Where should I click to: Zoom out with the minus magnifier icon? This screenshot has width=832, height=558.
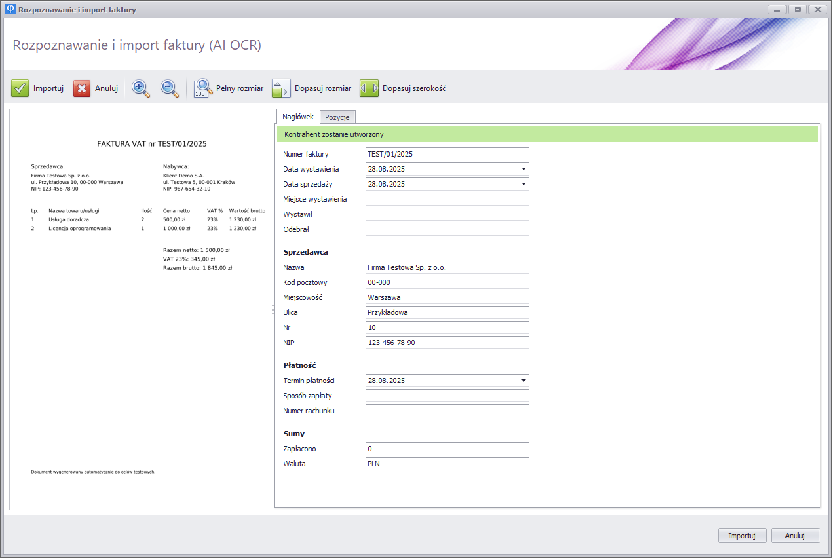click(170, 88)
